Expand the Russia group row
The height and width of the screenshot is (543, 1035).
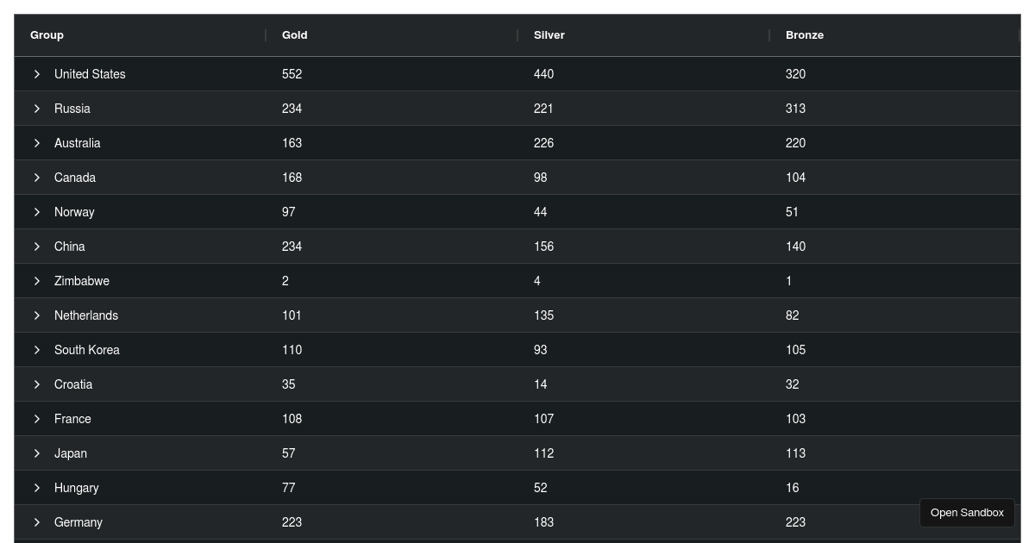click(x=37, y=109)
